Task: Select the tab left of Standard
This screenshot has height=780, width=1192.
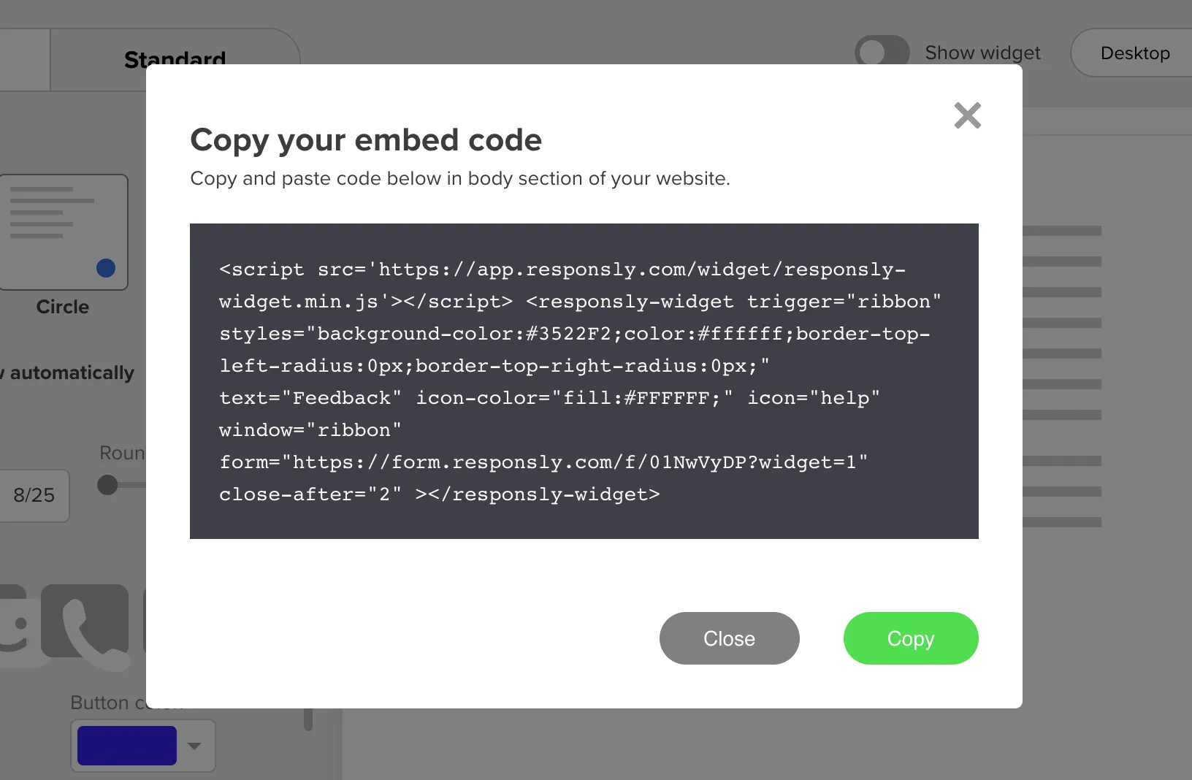Action: pos(24,58)
